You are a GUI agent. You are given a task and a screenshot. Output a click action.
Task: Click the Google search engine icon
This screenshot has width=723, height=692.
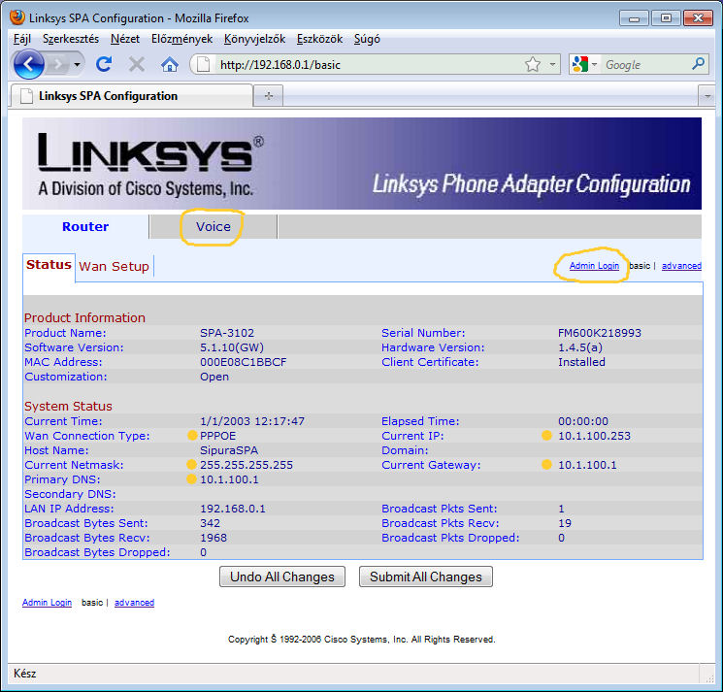[579, 65]
